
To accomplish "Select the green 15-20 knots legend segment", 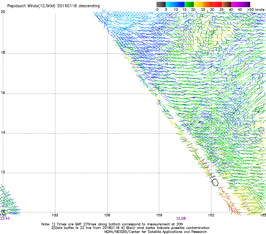I will [x=189, y=4].
